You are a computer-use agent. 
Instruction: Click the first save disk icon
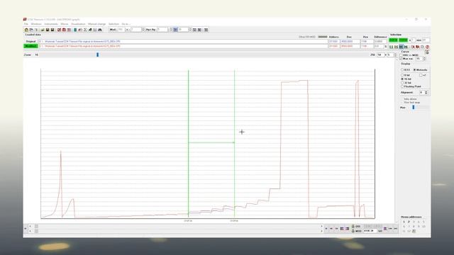point(48,30)
